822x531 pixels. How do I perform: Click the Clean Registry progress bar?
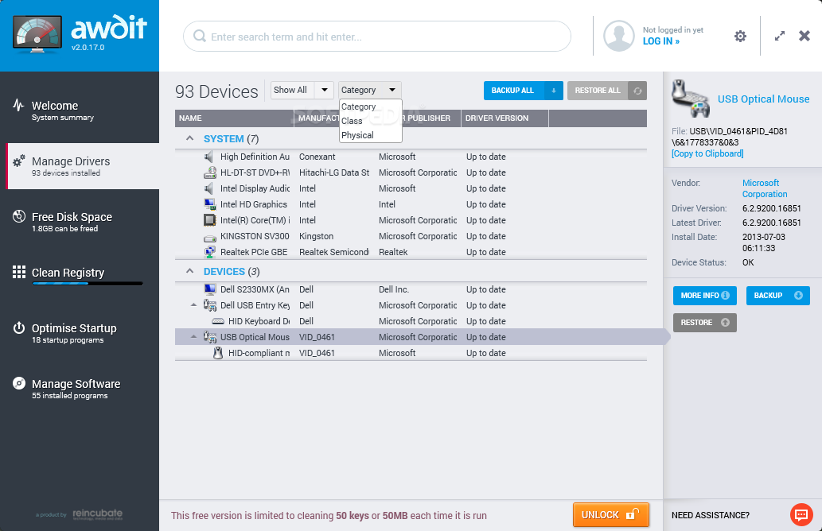pyautogui.click(x=88, y=284)
